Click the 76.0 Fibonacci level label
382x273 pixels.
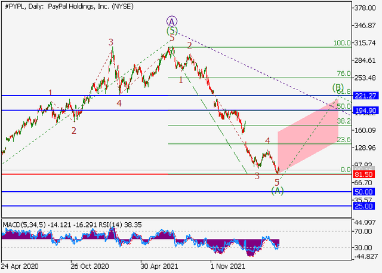pos(343,73)
